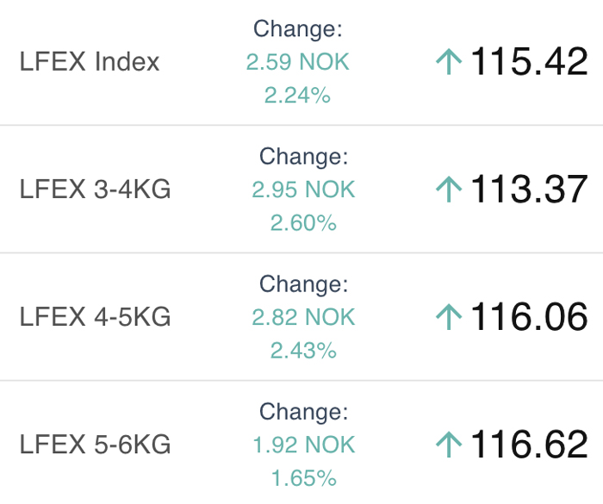
Task: Click the 113.37 price value
Action: [x=529, y=190]
